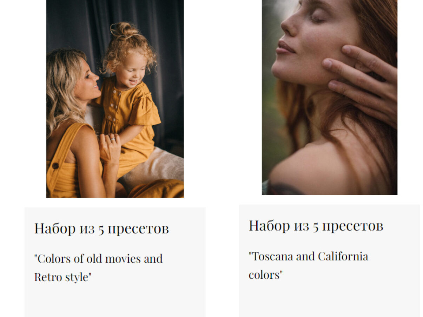The image size is (423, 317).
Task: Open the red-haired woman portrait photo
Action: tap(329, 97)
